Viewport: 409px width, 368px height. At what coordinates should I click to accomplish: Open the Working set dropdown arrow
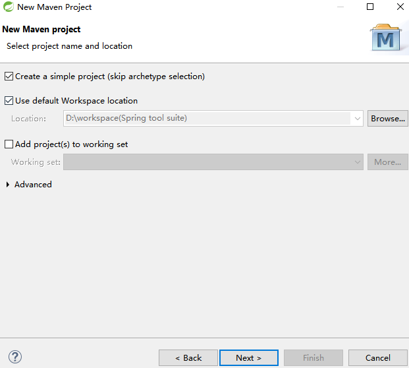(358, 162)
